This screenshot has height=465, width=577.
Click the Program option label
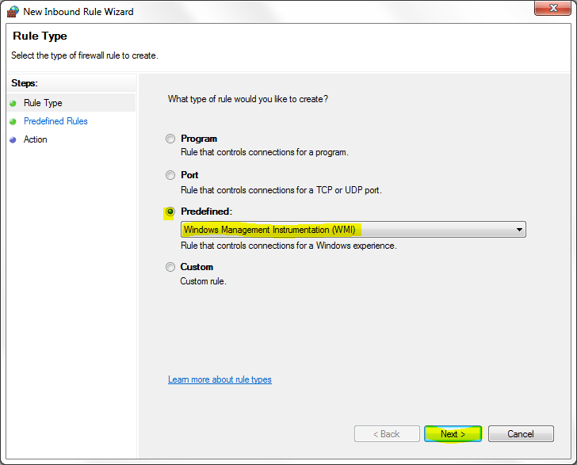198,139
